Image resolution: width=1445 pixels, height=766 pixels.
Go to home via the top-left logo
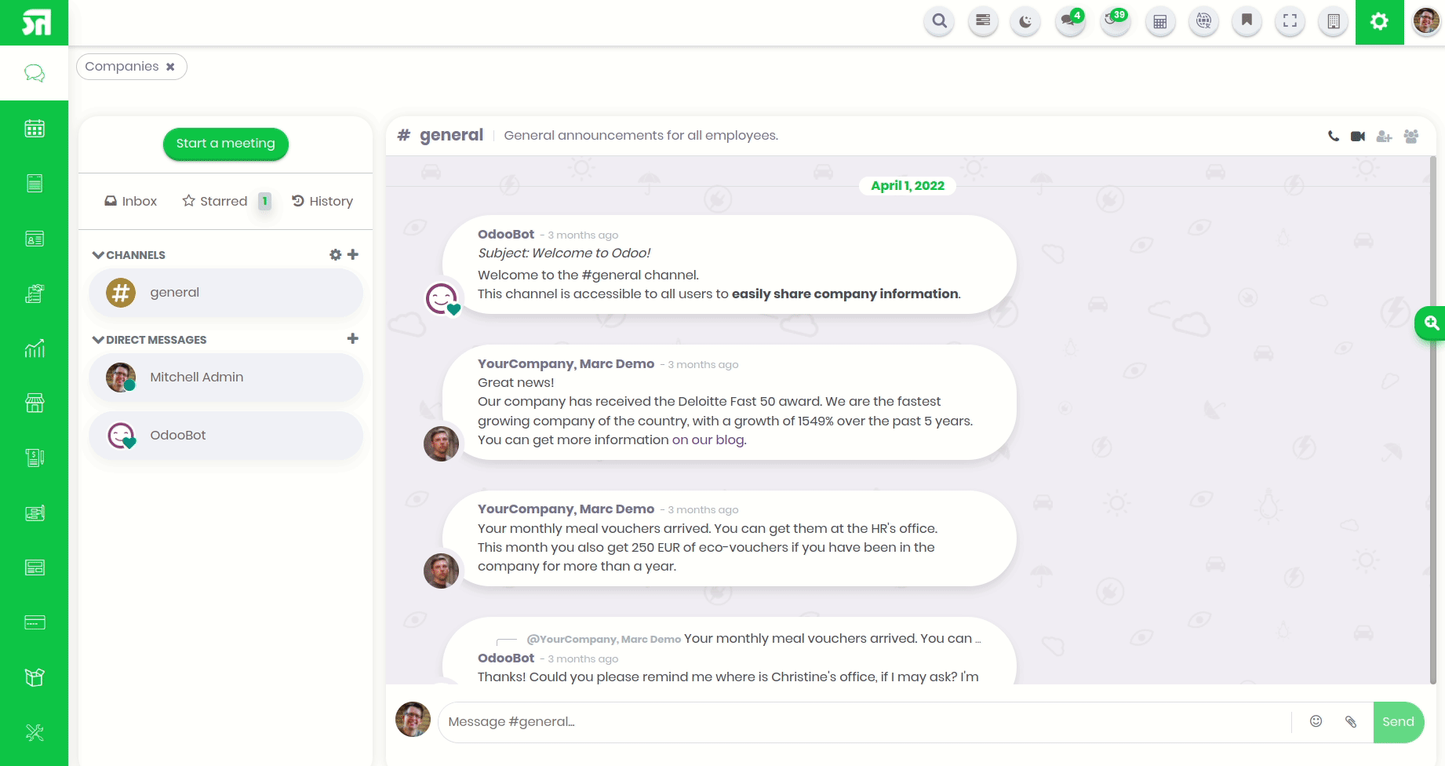[x=35, y=22]
